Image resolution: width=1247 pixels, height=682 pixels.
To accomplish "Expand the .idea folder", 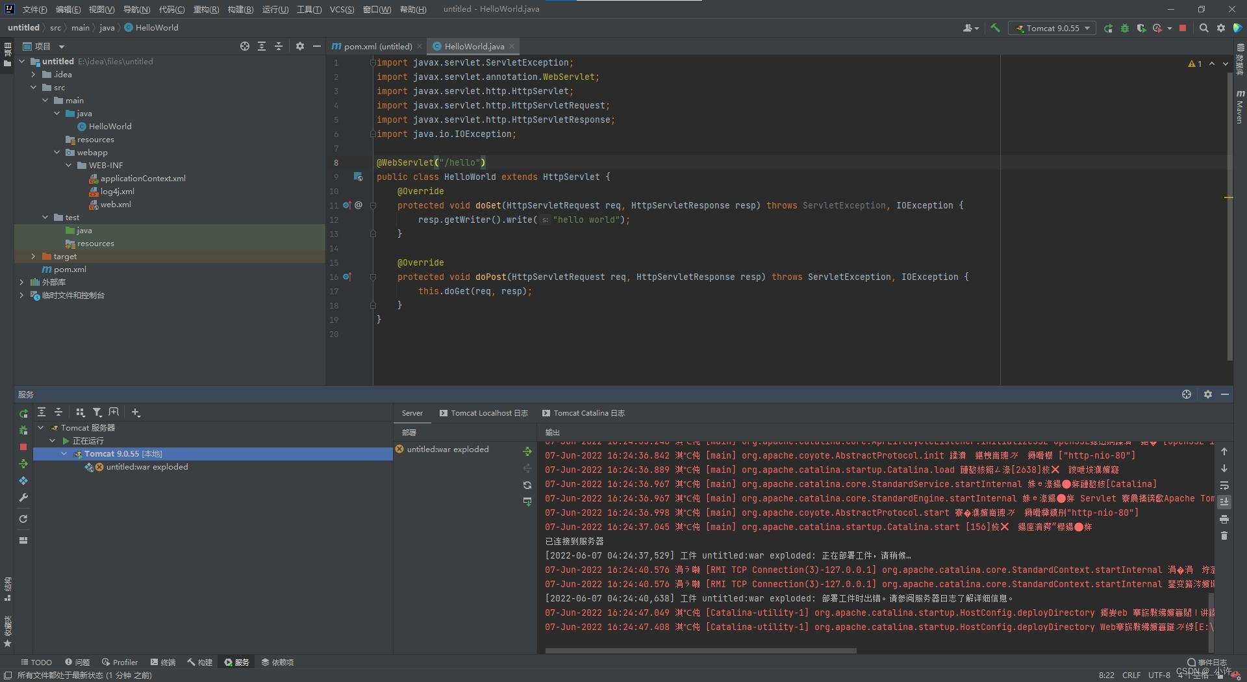I will coord(33,74).
